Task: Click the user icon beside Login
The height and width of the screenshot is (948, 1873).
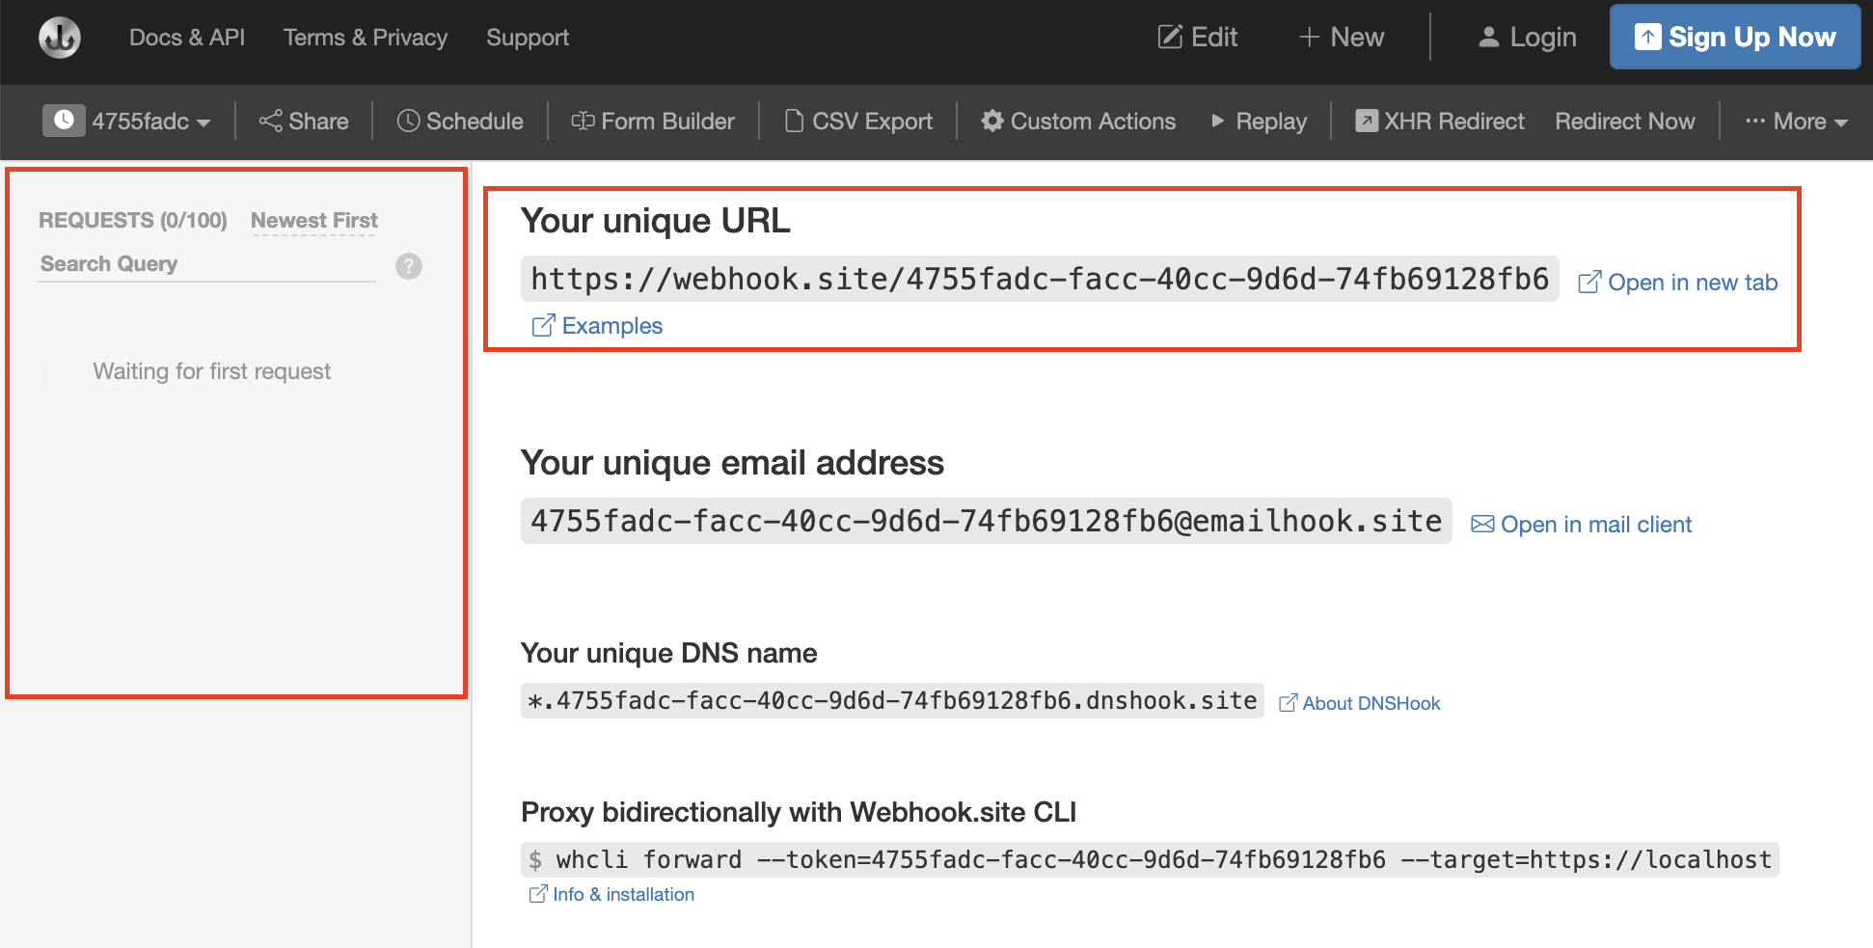Action: pyautogui.click(x=1489, y=37)
